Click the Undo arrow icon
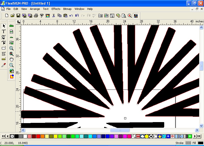Image resolution: width=204 pixels, height=146 pixels. (x=71, y=16)
